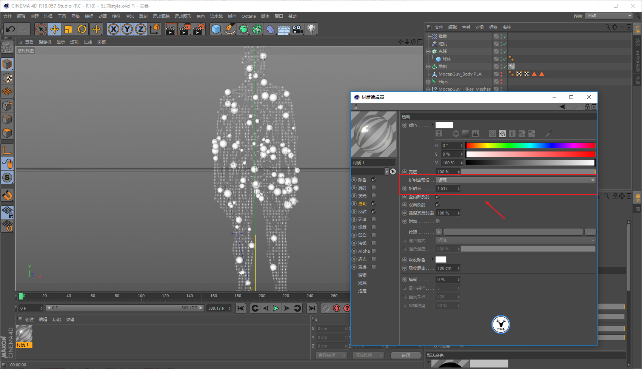Select the 材质.1 material thumbnail

[x=25, y=336]
